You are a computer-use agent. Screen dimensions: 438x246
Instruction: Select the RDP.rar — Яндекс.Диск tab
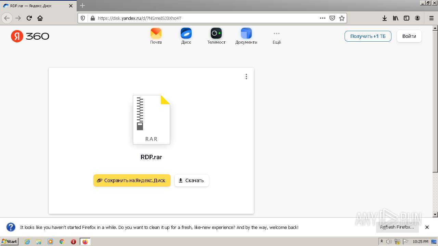tap(38, 6)
